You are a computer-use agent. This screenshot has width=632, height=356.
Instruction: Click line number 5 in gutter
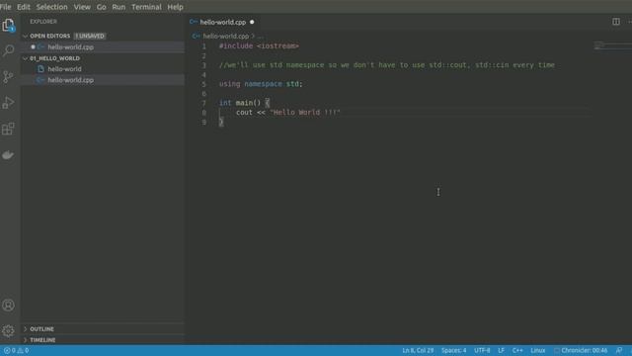click(x=204, y=84)
